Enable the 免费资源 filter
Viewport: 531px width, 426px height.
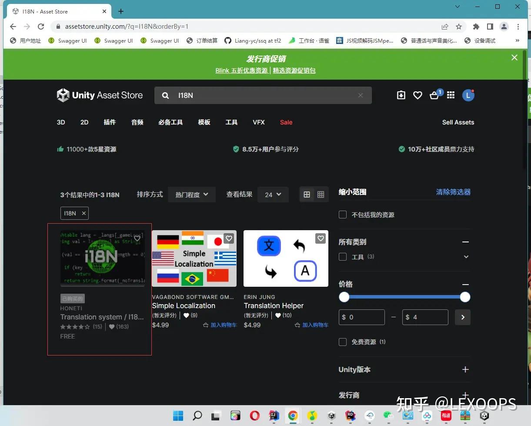coord(343,342)
